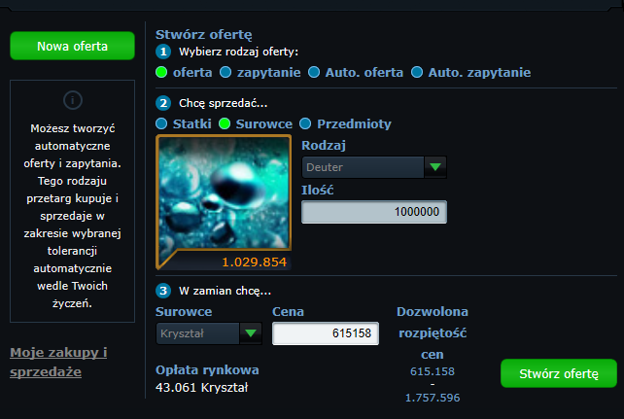Viewport: 624px width, 419px height.
Task: Click the Ilość quantity input field
Action: [374, 212]
